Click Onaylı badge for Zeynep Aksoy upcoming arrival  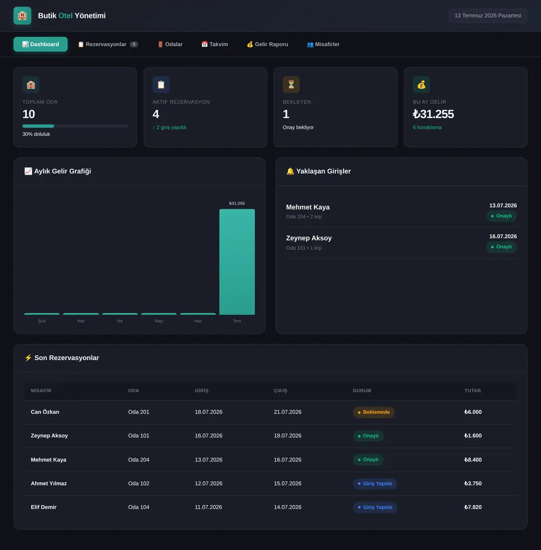coord(501,247)
